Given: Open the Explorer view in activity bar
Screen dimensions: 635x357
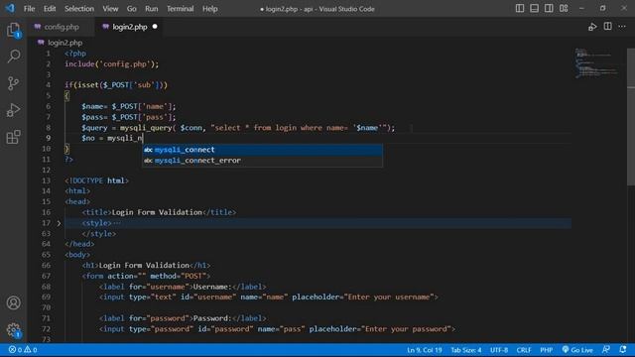Looking at the screenshot, I should coord(13,31).
